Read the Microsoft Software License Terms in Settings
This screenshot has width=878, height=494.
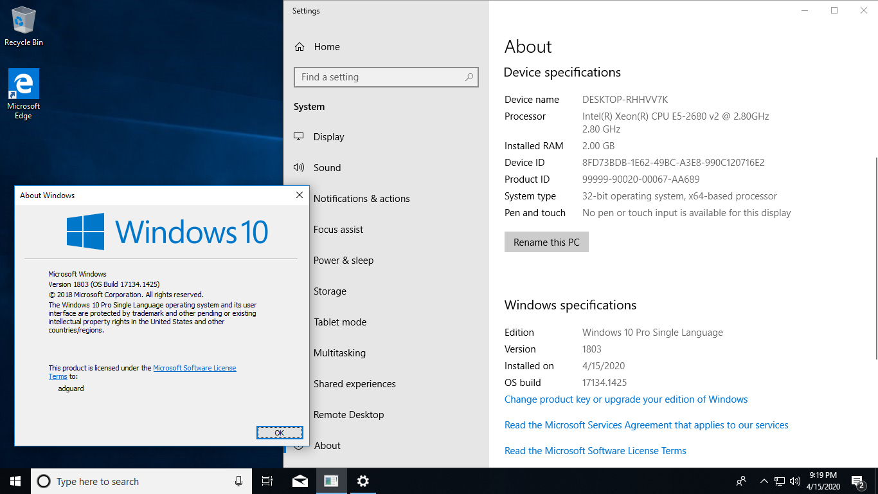595,451
